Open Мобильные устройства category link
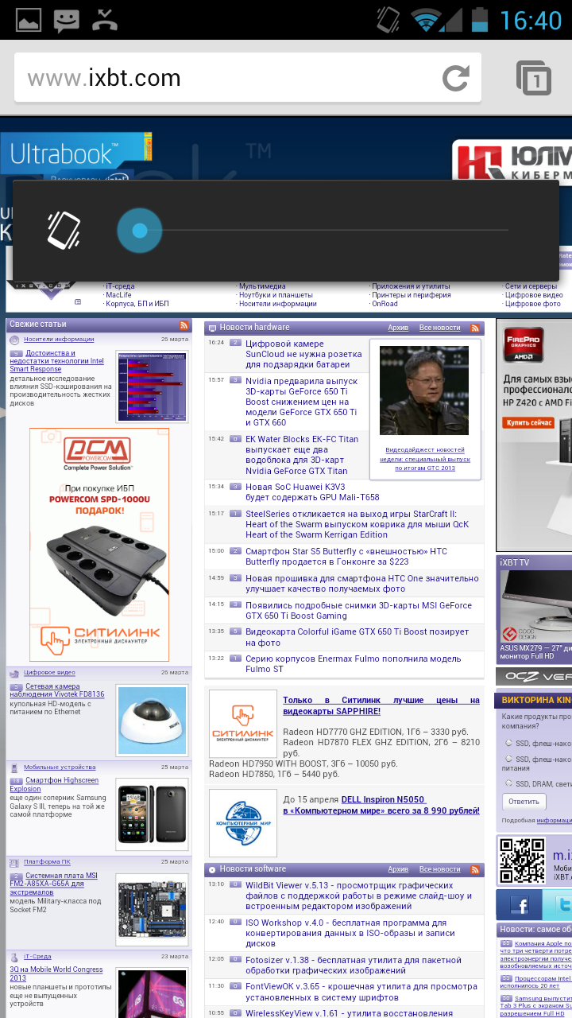572x1018 pixels. pos(60,767)
